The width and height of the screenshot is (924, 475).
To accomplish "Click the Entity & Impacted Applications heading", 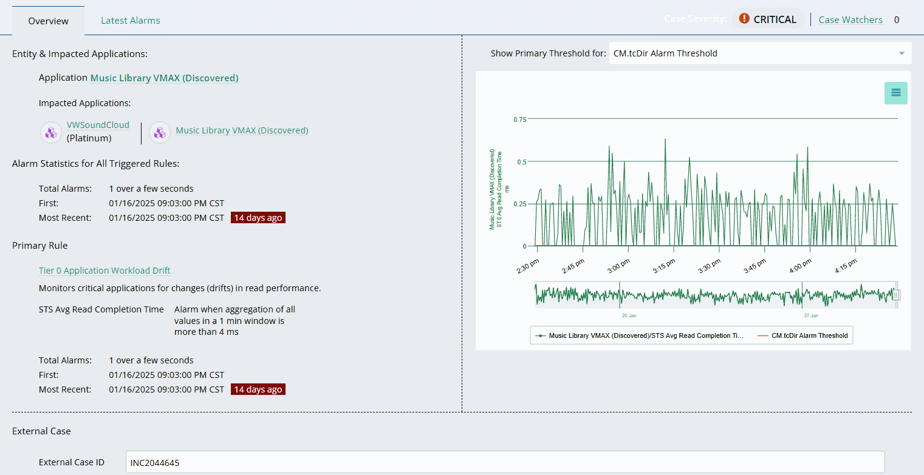I will pyautogui.click(x=80, y=54).
